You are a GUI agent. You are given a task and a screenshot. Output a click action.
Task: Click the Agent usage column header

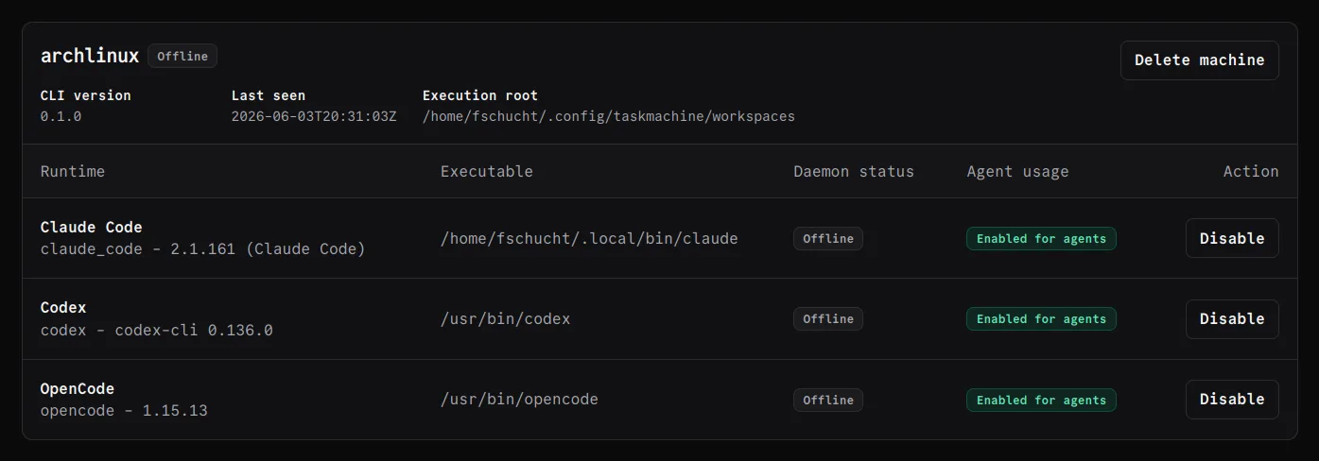pos(1017,171)
